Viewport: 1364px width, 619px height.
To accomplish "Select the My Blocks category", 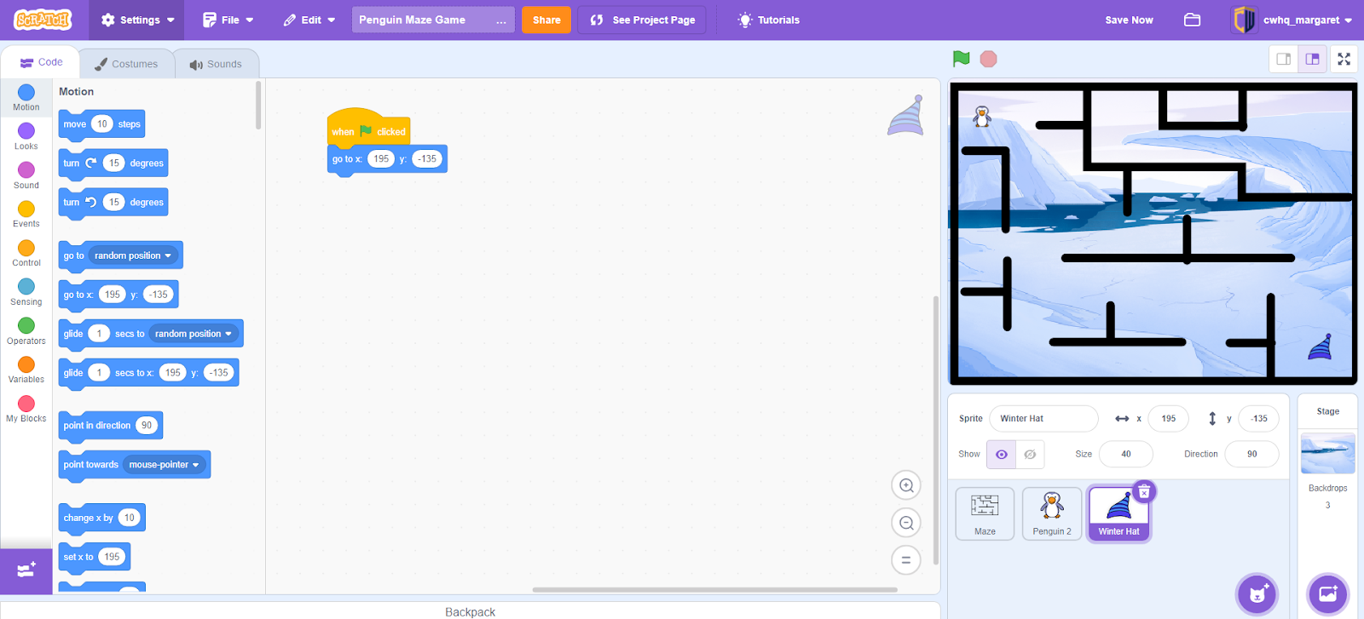I will tap(26, 409).
